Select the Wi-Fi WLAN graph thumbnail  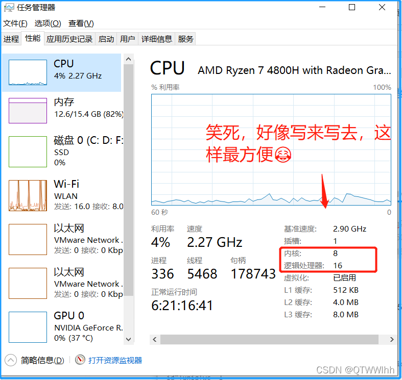pos(28,196)
